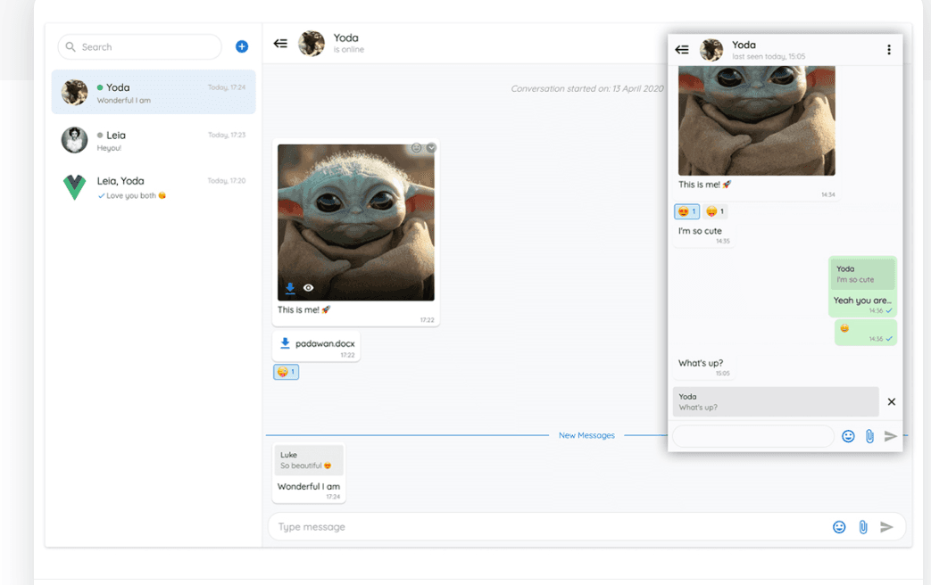The image size is (931, 585).
Task: Start a new conversation with the blue plus button
Action: [x=241, y=46]
